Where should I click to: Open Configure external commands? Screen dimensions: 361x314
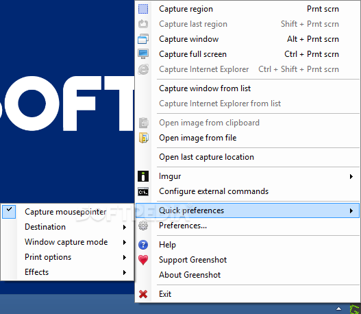point(247,191)
